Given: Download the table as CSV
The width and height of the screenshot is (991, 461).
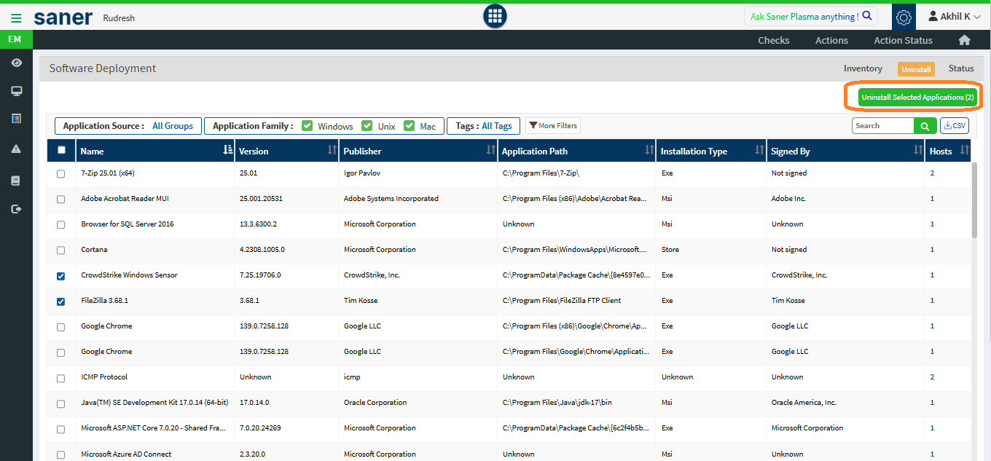Looking at the screenshot, I should pos(955,126).
